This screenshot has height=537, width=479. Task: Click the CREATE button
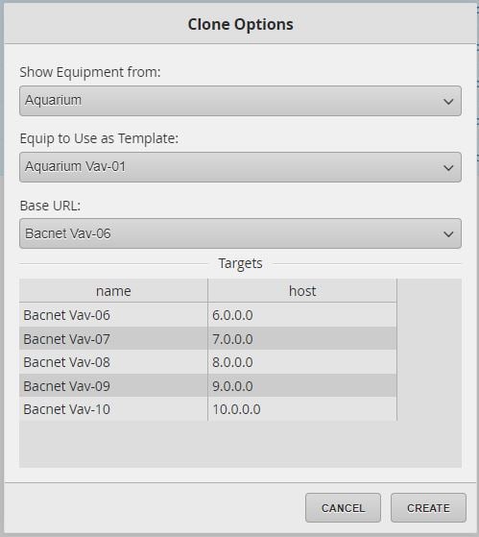coord(428,507)
